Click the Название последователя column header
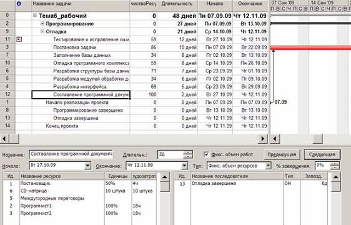351x225 pixels. (x=237, y=176)
